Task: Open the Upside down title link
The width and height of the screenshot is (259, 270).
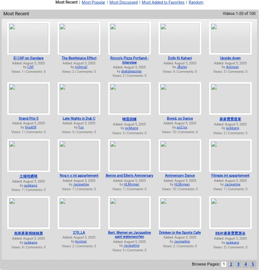Action: (x=230, y=58)
